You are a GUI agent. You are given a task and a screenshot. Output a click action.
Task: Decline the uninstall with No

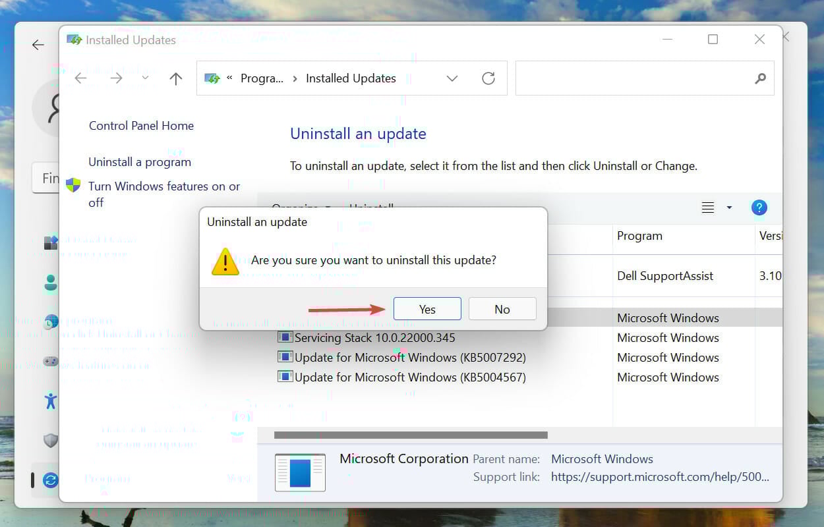point(502,309)
